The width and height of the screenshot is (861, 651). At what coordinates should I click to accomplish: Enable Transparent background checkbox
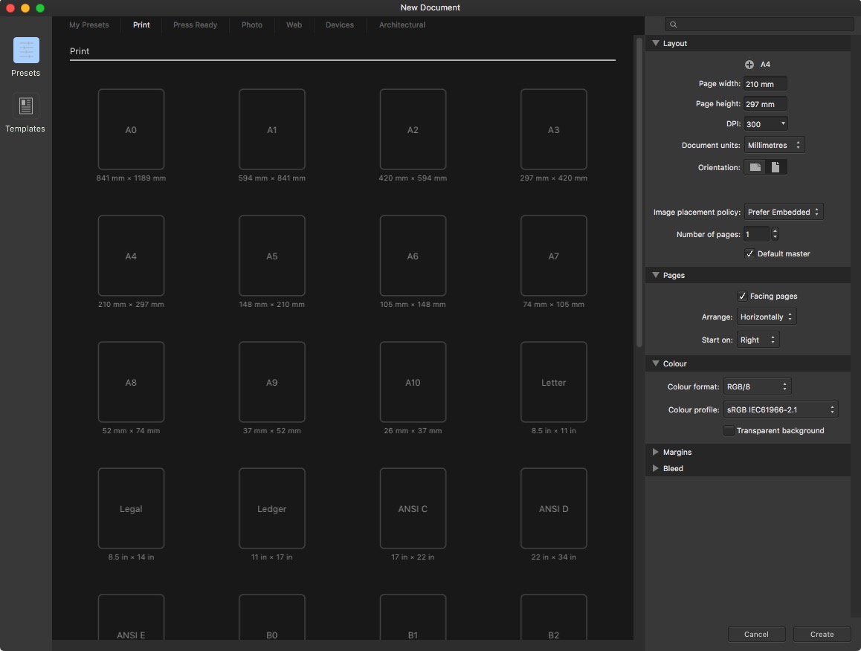pos(729,431)
